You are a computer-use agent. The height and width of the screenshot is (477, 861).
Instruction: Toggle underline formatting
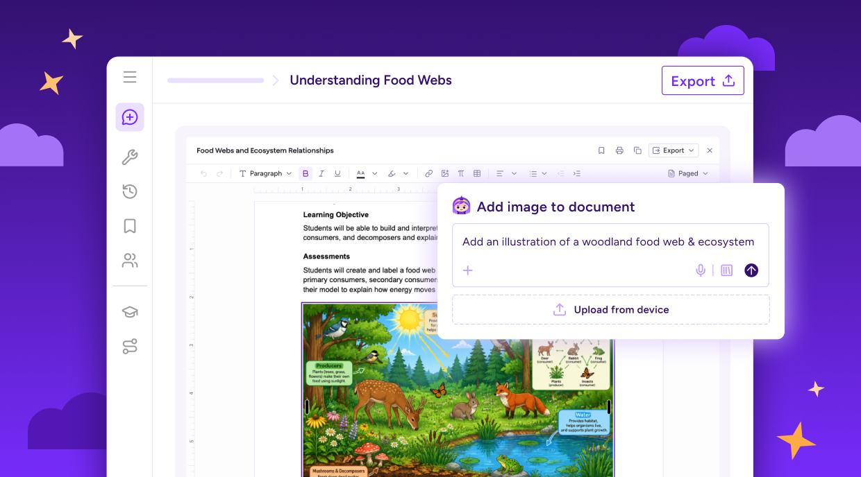(x=337, y=173)
